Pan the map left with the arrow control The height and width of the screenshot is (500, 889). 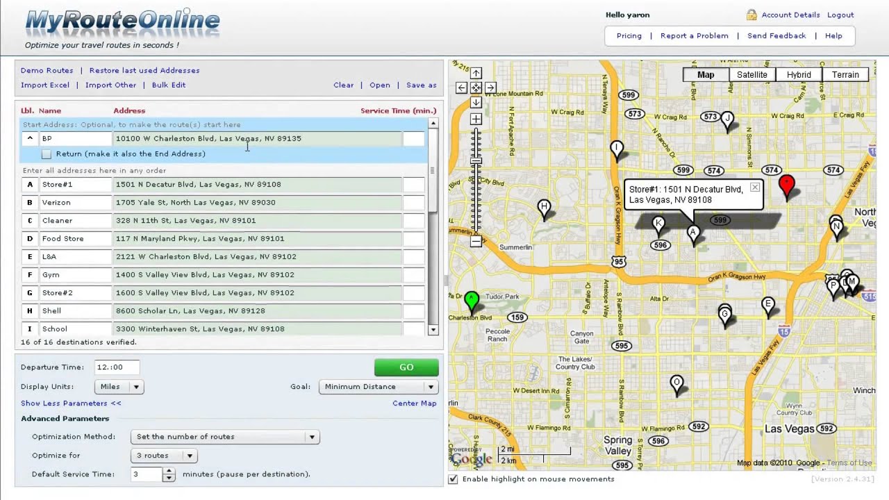tap(461, 87)
